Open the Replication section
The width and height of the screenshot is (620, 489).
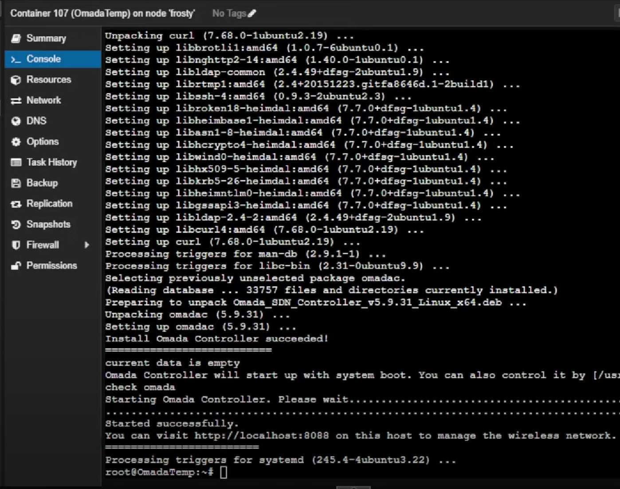tap(49, 204)
